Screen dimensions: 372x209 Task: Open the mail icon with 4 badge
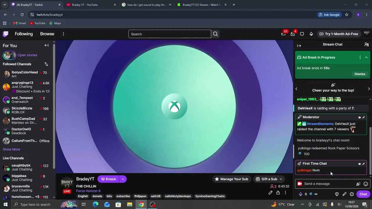(x=293, y=34)
